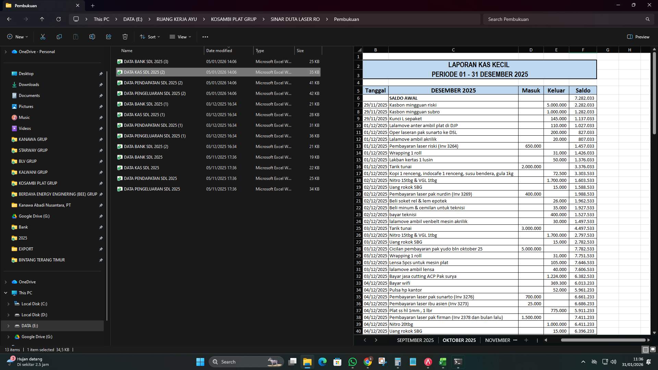Switch to details view in the status bar
Image resolution: width=658 pixels, height=370 pixels.
point(645,349)
